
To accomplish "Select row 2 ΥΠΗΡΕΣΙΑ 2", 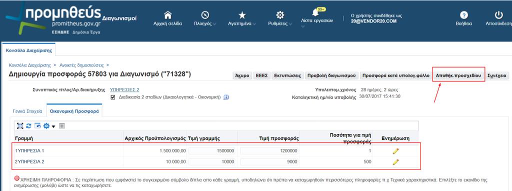I will 29,161.
